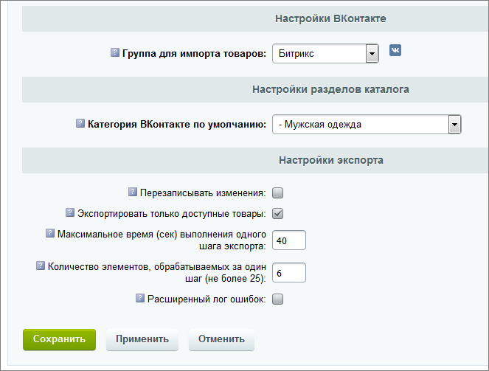The image size is (489, 371).
Task: Click help icon for Группа для импорта товаров
Action: [x=115, y=52]
